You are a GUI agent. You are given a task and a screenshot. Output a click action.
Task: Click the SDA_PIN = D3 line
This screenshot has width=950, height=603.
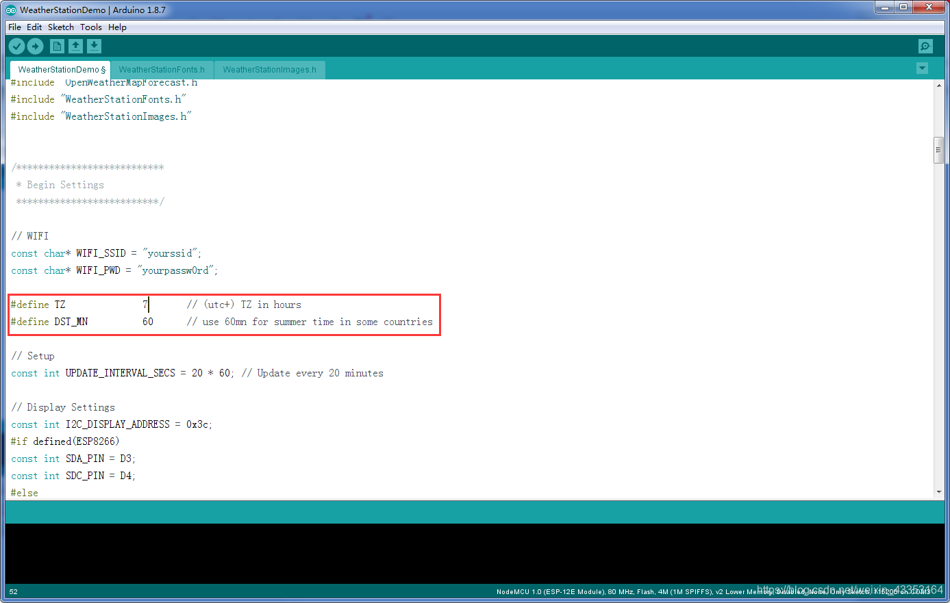[x=73, y=459]
